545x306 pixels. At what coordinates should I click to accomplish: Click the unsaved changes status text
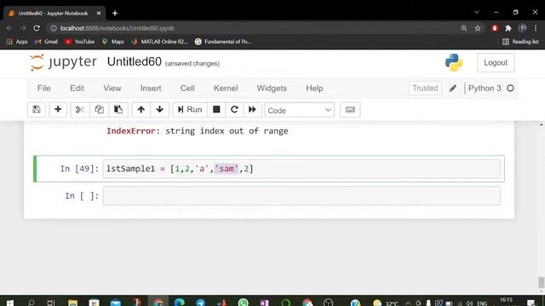point(192,64)
